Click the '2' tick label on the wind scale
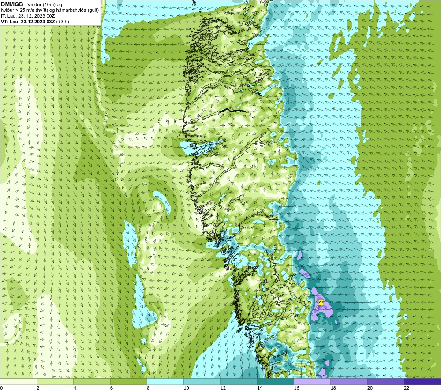The image size is (441, 391). pyautogui.click(x=38, y=388)
